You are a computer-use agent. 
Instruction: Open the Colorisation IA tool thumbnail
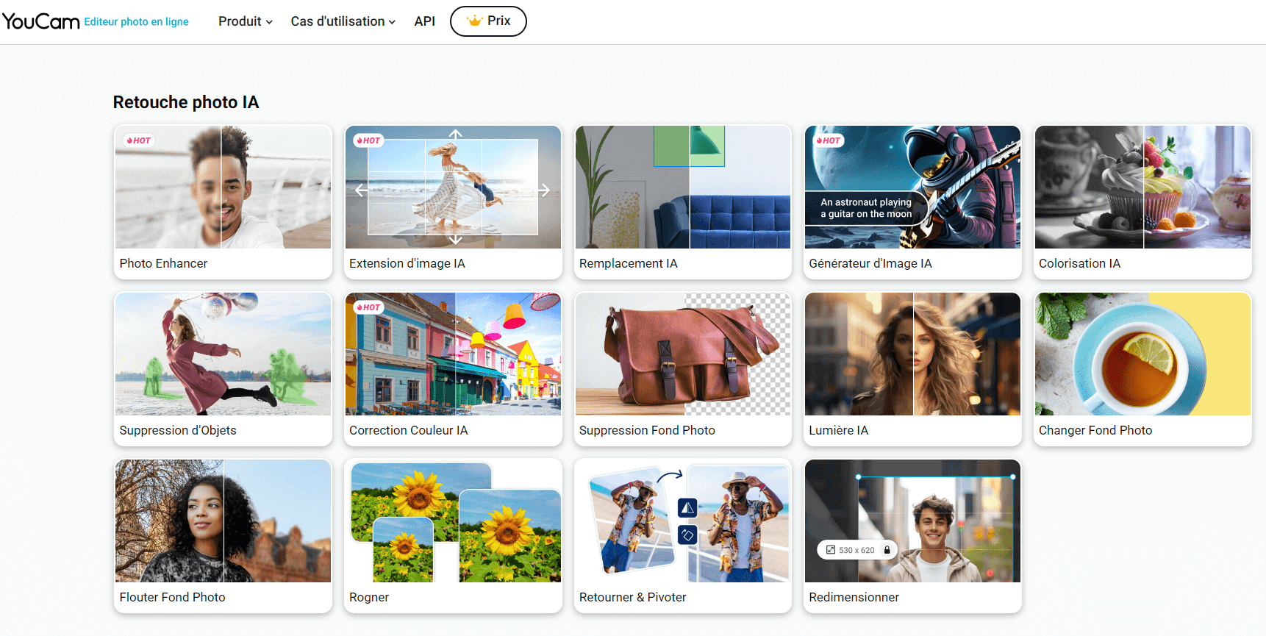click(x=1142, y=187)
